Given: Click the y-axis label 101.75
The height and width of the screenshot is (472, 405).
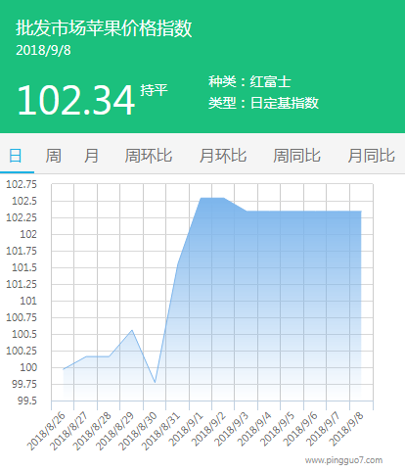Looking at the screenshot, I should (22, 251).
